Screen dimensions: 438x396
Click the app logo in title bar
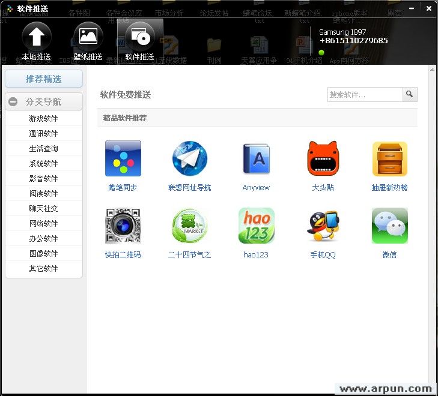pyautogui.click(x=10, y=9)
